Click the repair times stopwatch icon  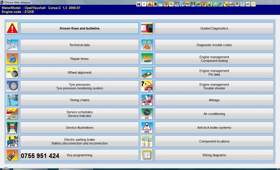12,59
